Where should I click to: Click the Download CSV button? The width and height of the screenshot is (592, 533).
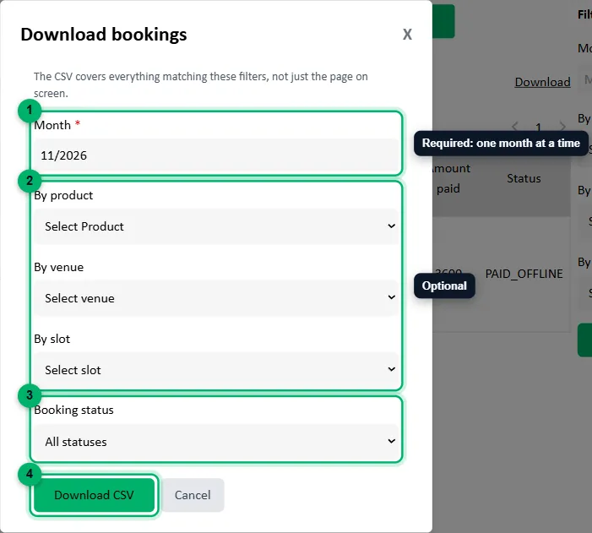pyautogui.click(x=94, y=495)
